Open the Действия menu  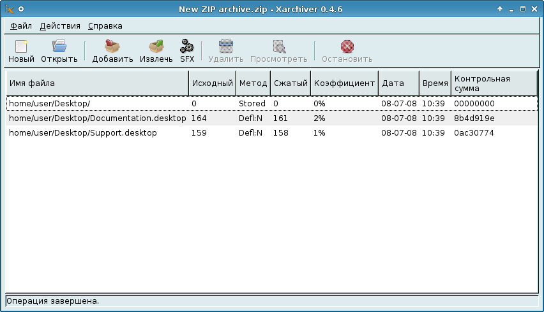60,26
